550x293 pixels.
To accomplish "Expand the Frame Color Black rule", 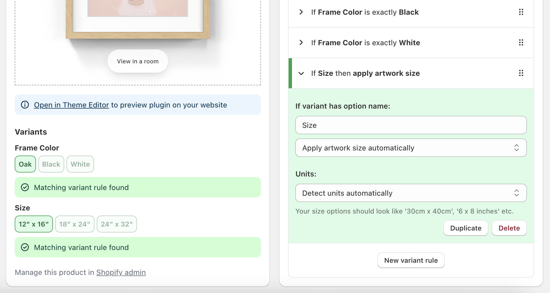I will point(301,12).
